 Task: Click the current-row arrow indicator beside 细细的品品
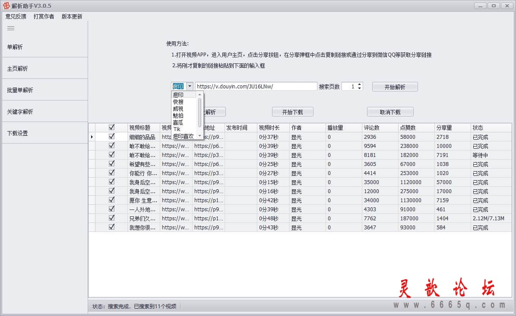pyautogui.click(x=92, y=137)
